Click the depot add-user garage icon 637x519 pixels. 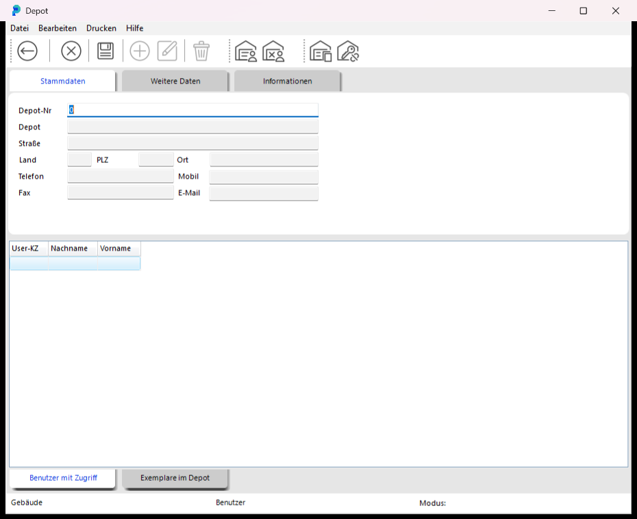(246, 51)
